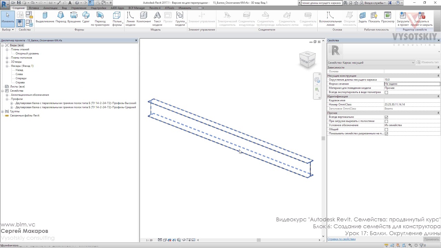441x248 pixels.
Task: Toggle Показывать семейство разрезанным checkbox
Action: click(x=386, y=134)
